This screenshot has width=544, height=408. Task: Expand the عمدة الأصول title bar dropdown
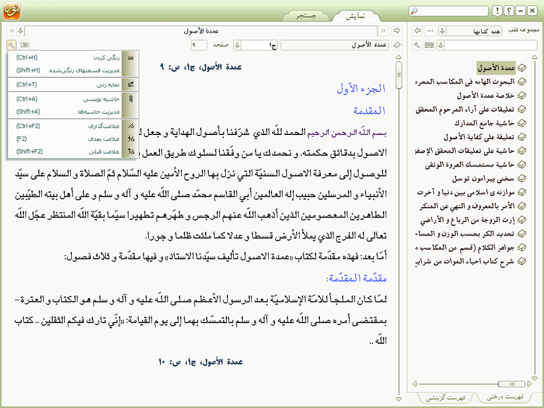[20, 30]
